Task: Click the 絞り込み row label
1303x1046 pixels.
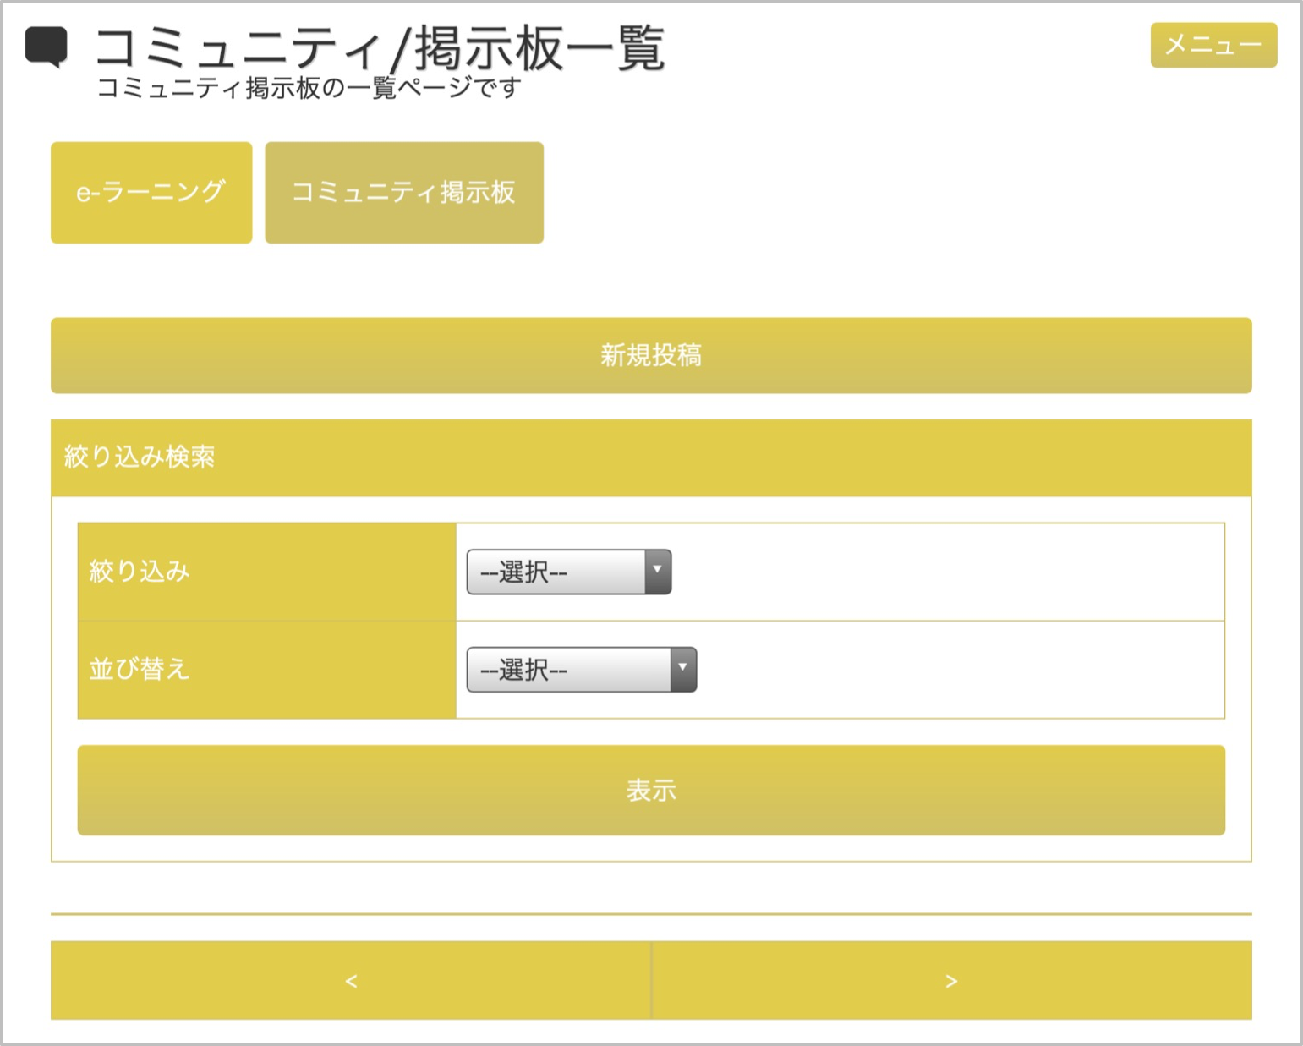Action: click(x=140, y=572)
